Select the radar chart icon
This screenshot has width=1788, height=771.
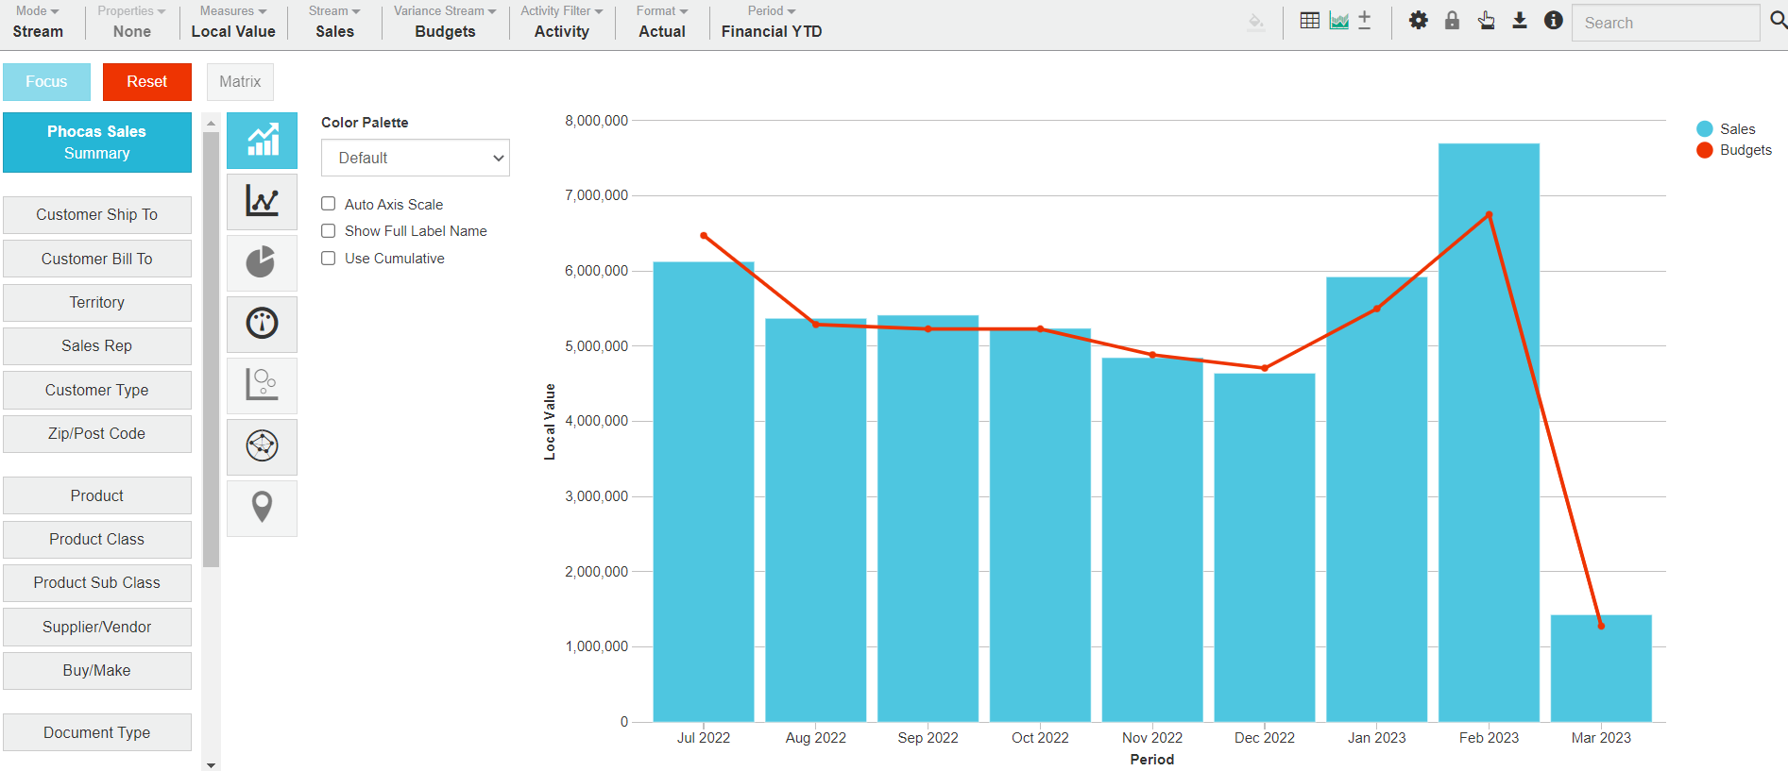coord(262,445)
